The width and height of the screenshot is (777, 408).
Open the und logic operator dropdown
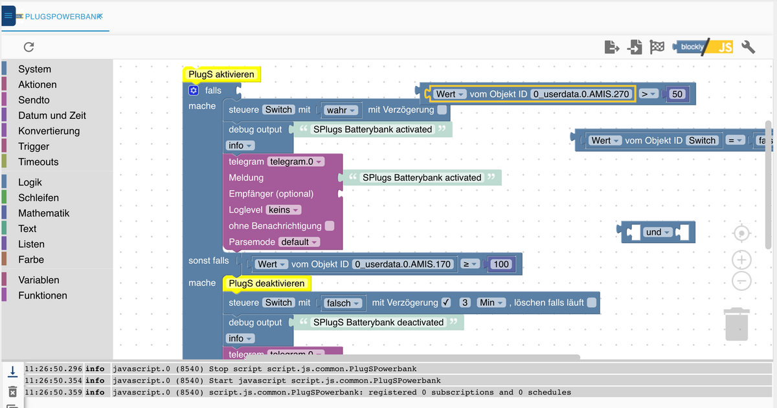point(658,232)
